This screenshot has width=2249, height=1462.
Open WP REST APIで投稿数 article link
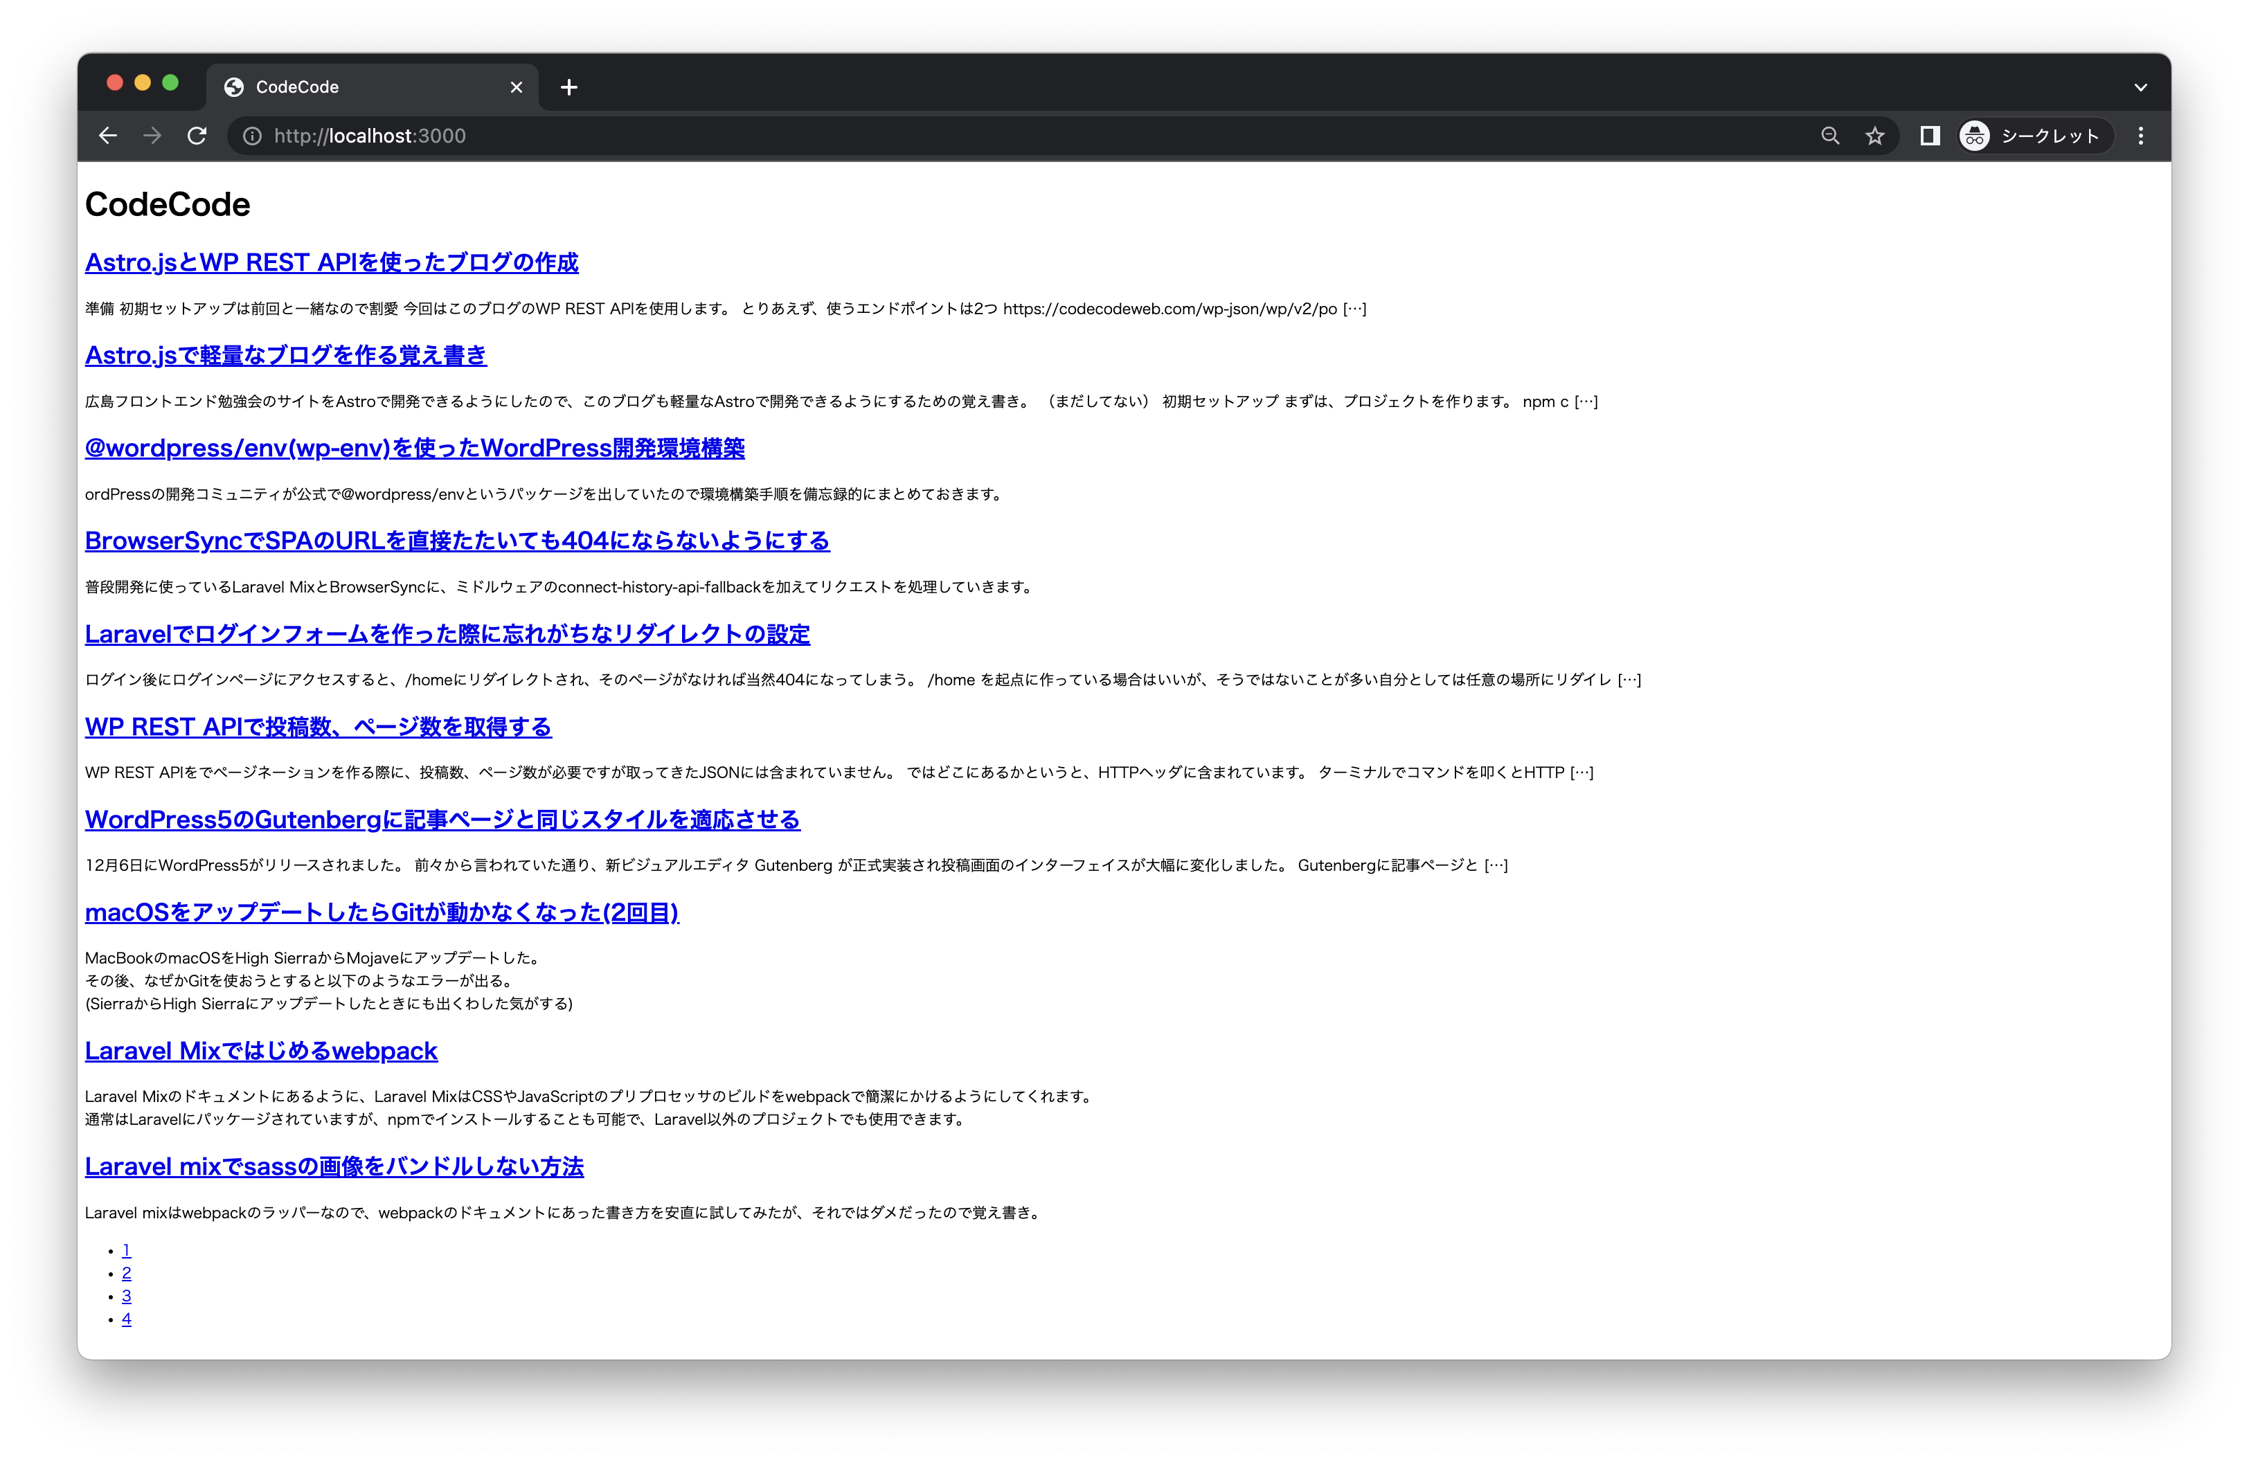[319, 726]
